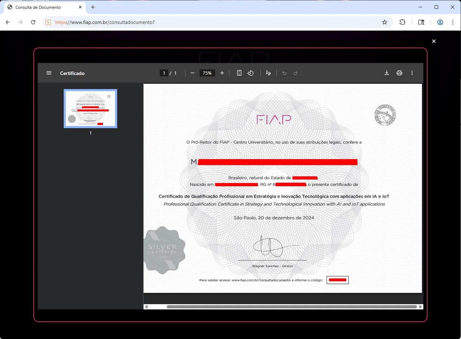This screenshot has width=461, height=339.
Task: Print the certificate document
Action: click(399, 73)
